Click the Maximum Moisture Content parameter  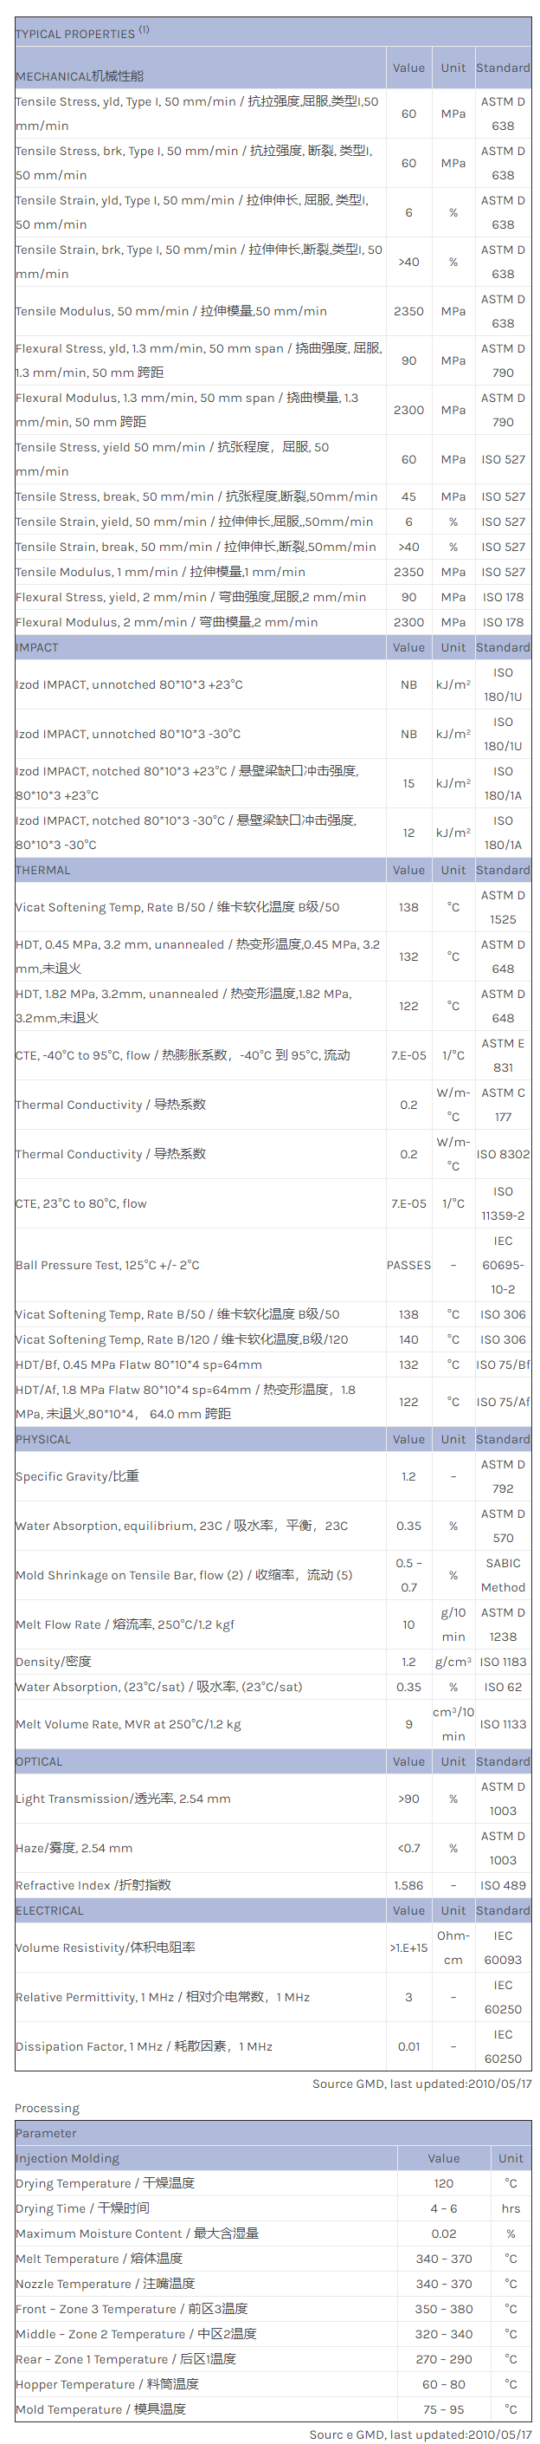tap(137, 2233)
